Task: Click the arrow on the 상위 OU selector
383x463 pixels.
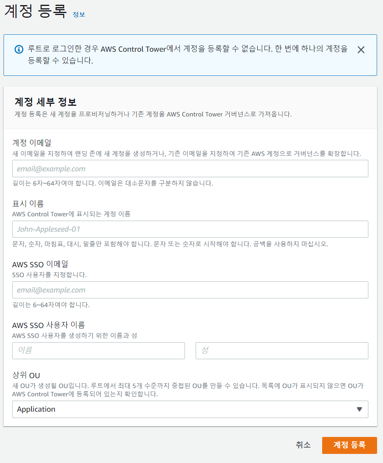Action: [x=359, y=409]
